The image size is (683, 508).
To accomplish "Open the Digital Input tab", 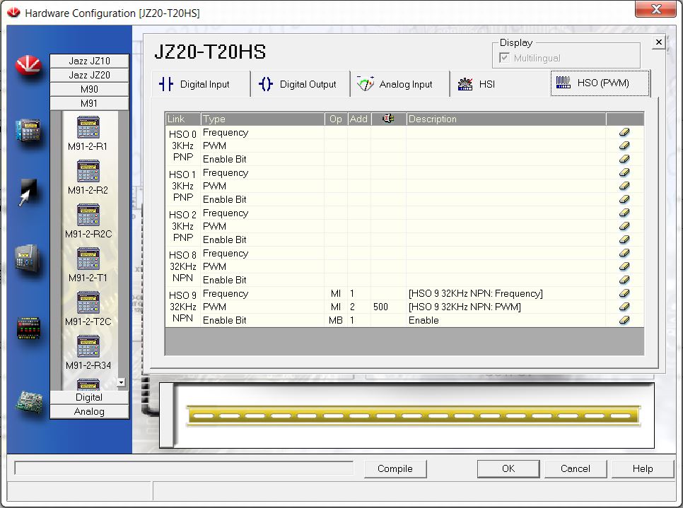I will pyautogui.click(x=201, y=84).
